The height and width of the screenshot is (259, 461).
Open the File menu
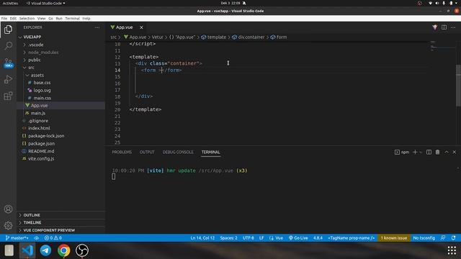coord(4,18)
